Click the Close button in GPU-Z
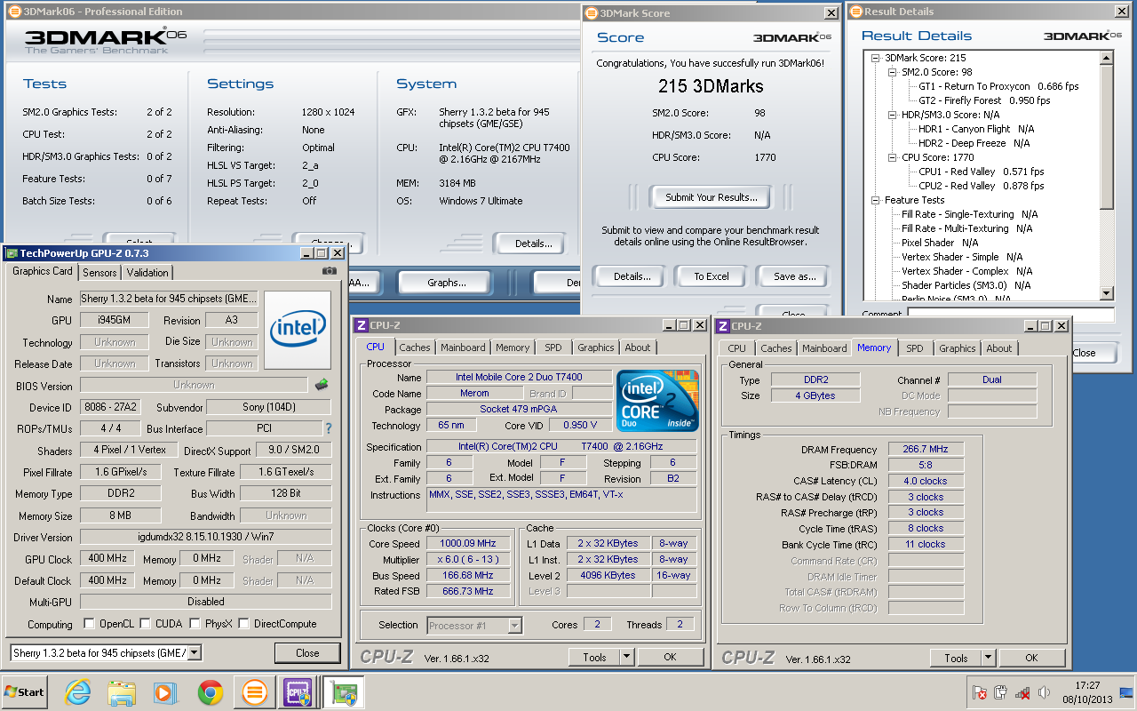Viewport: 1137px width, 711px height. (307, 652)
